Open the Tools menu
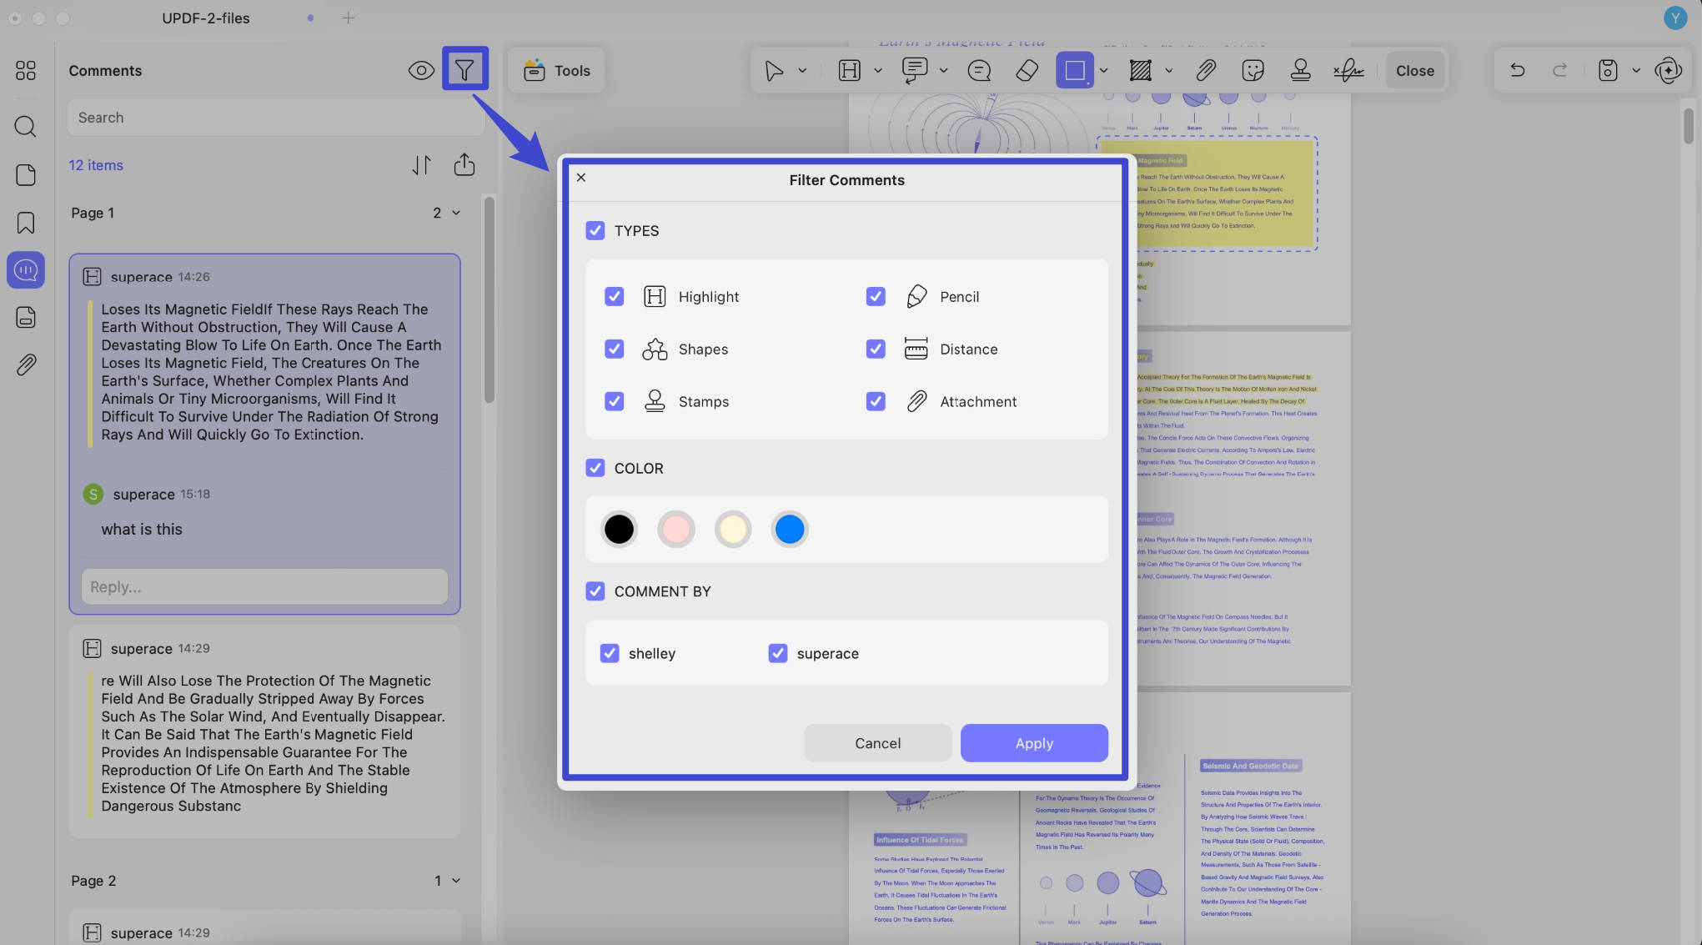 tap(556, 71)
